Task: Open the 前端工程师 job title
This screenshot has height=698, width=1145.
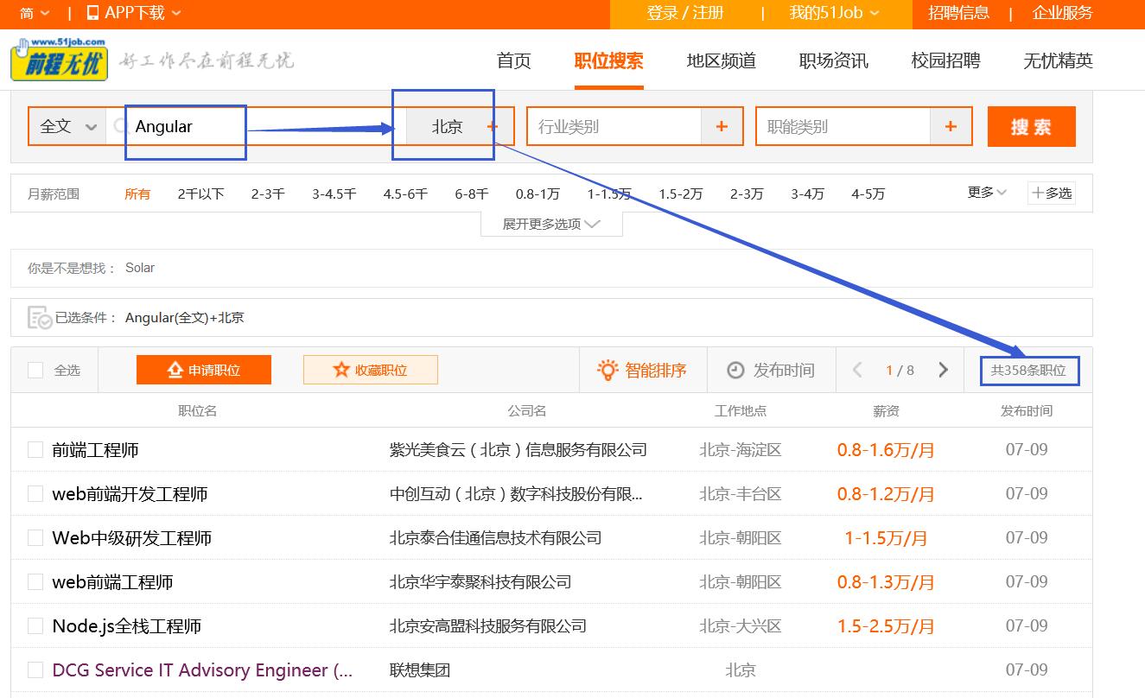Action: [95, 450]
